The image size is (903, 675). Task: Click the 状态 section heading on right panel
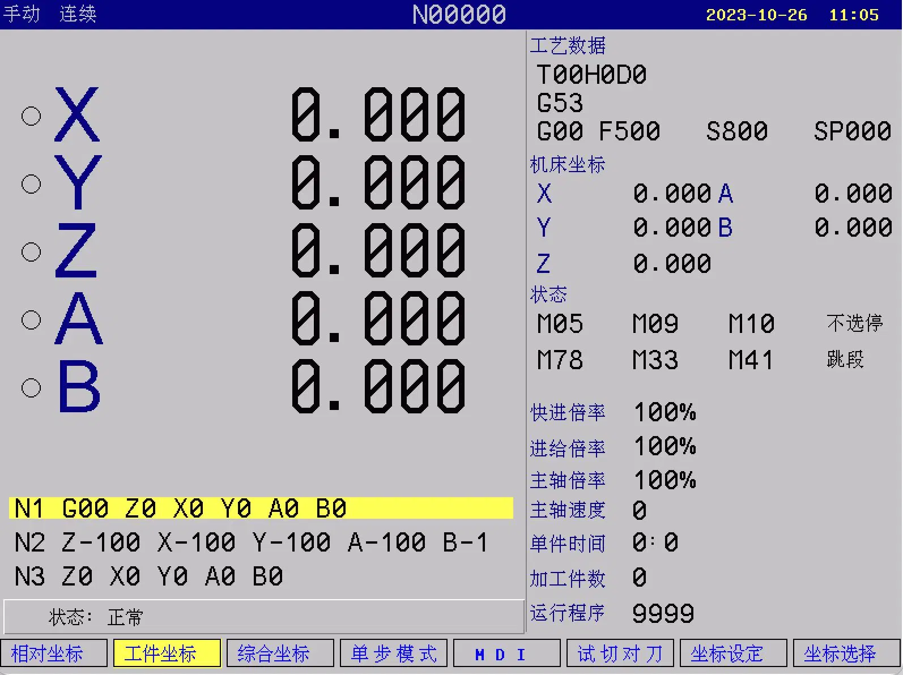click(x=548, y=294)
